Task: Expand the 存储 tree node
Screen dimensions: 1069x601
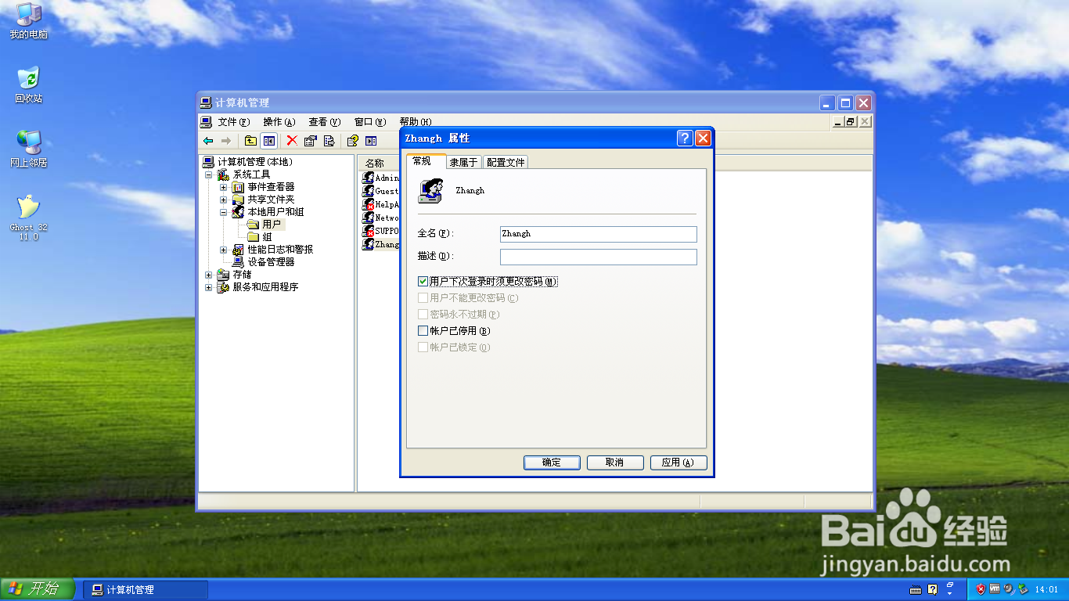Action: [209, 275]
